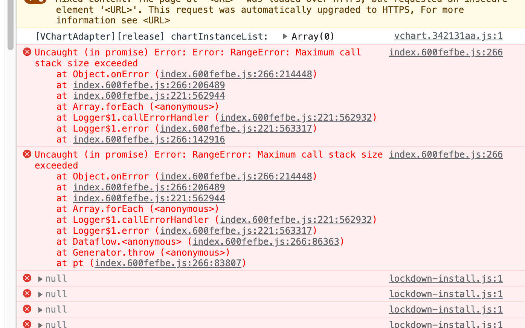Click the error icon on the bottom null row
The width and height of the screenshot is (525, 328).
(x=27, y=323)
